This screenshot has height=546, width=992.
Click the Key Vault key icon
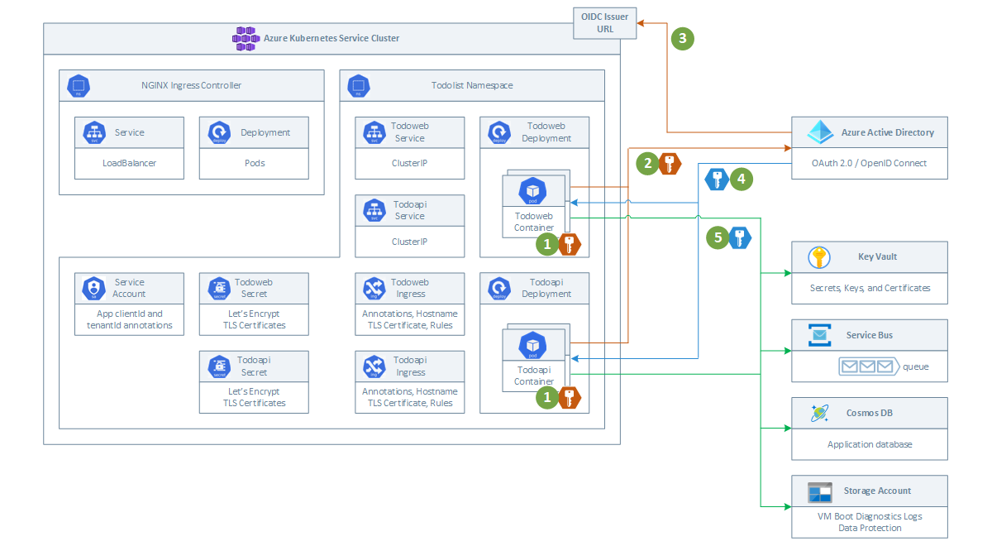pos(819,257)
